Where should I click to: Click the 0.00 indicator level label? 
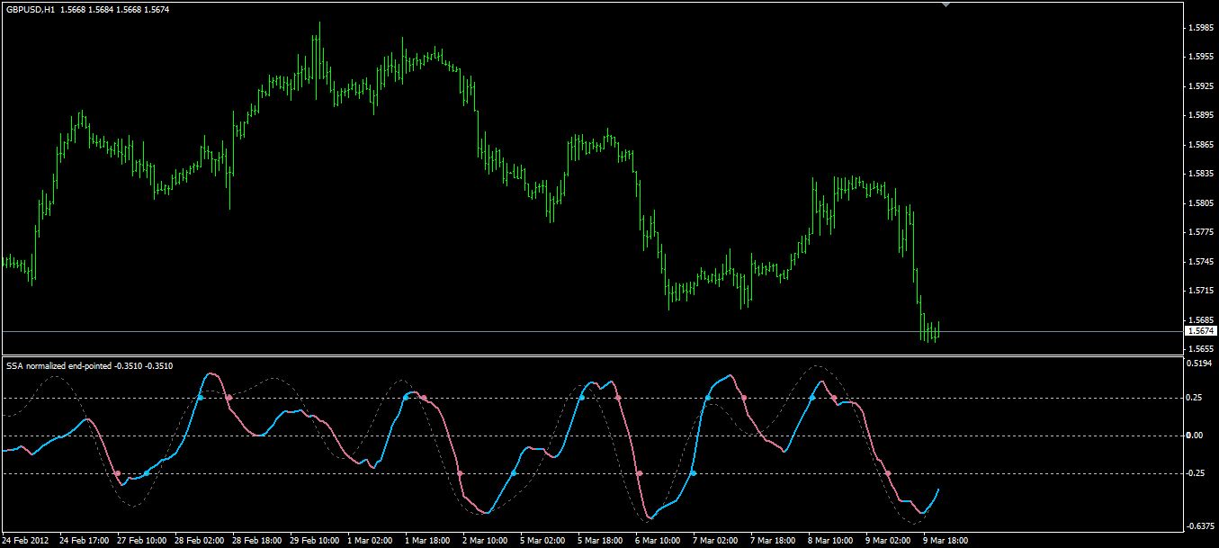tap(1195, 436)
